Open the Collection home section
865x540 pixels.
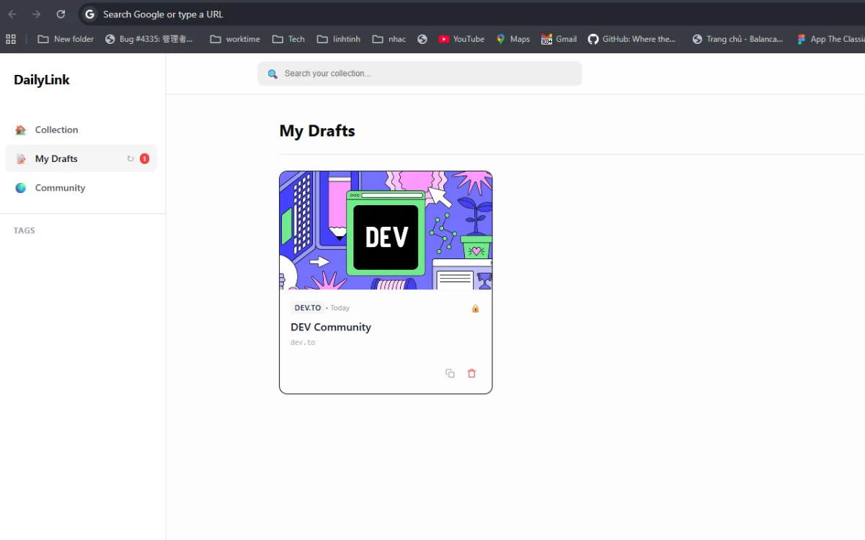pos(56,130)
